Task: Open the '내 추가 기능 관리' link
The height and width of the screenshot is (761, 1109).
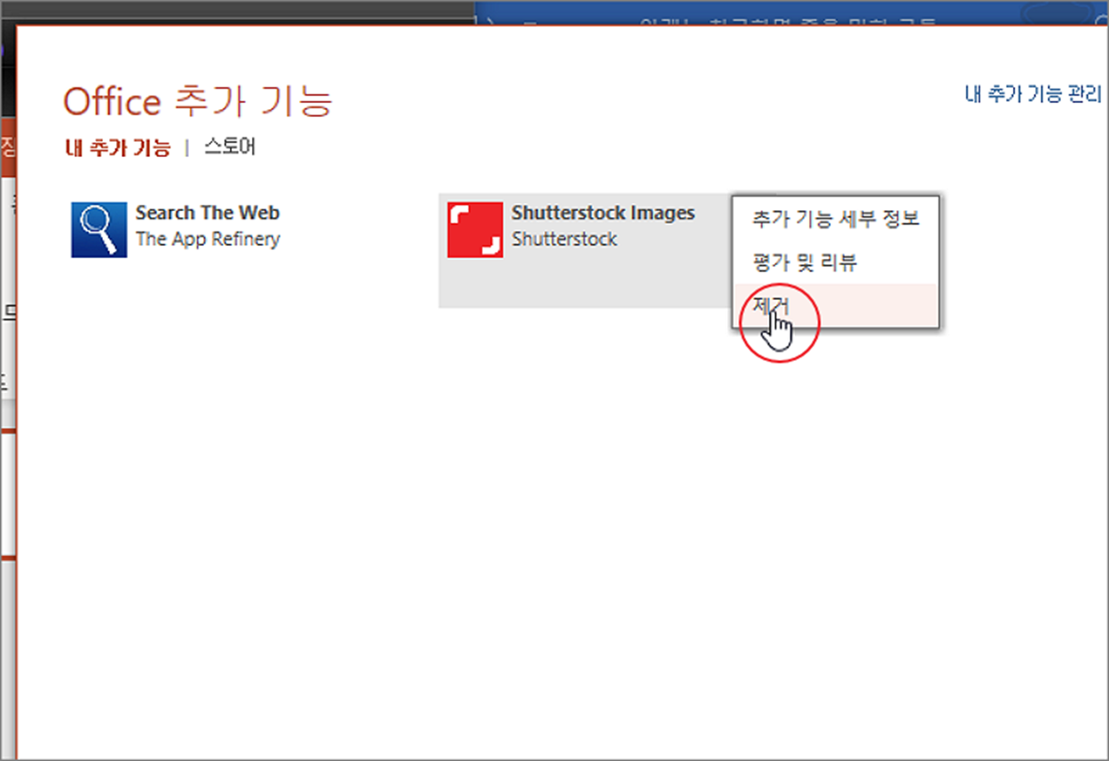Action: 1033,94
